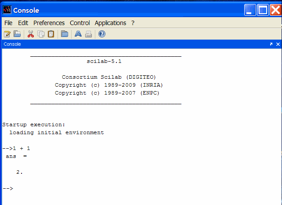Open the Control menu

pos(80,23)
